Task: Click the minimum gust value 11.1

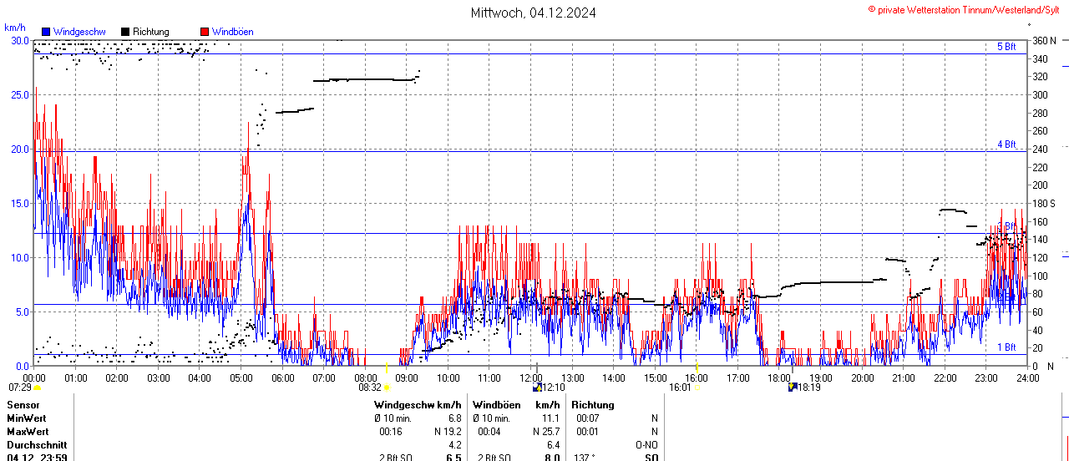Action: click(550, 418)
